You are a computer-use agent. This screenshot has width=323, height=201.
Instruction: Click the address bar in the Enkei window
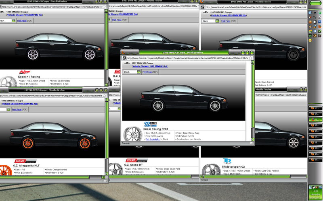(x=187, y=58)
